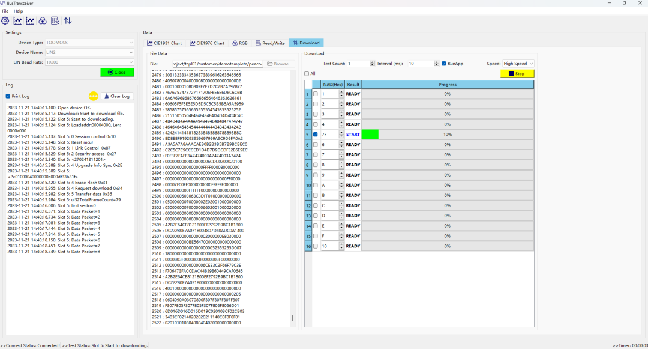Uncheck the RunApp checkbox
The image size is (648, 349).
444,64
